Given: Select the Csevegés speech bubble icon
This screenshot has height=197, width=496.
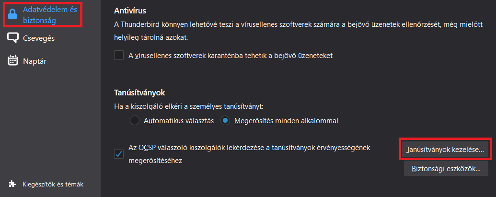Looking at the screenshot, I should pyautogui.click(x=12, y=38).
